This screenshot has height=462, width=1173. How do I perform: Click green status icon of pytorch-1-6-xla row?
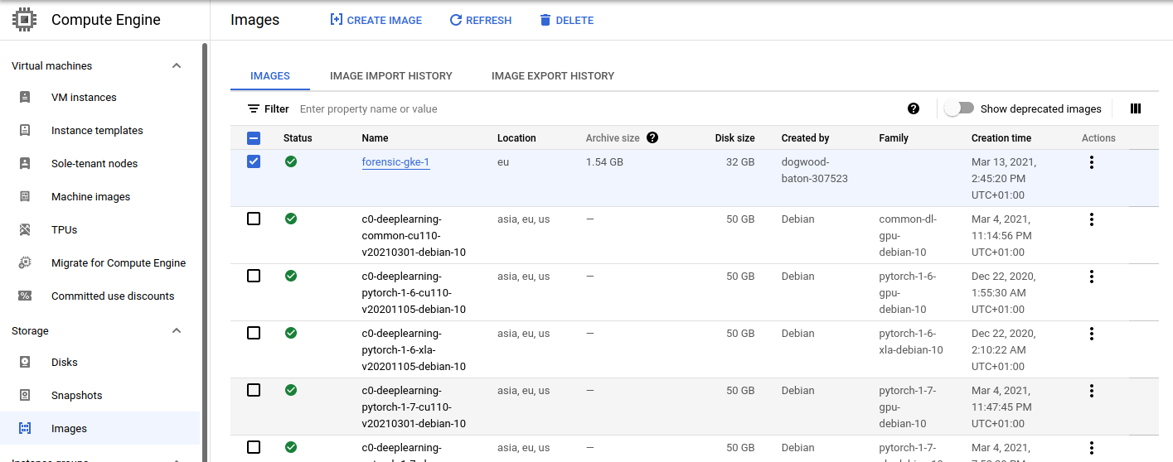(x=291, y=333)
